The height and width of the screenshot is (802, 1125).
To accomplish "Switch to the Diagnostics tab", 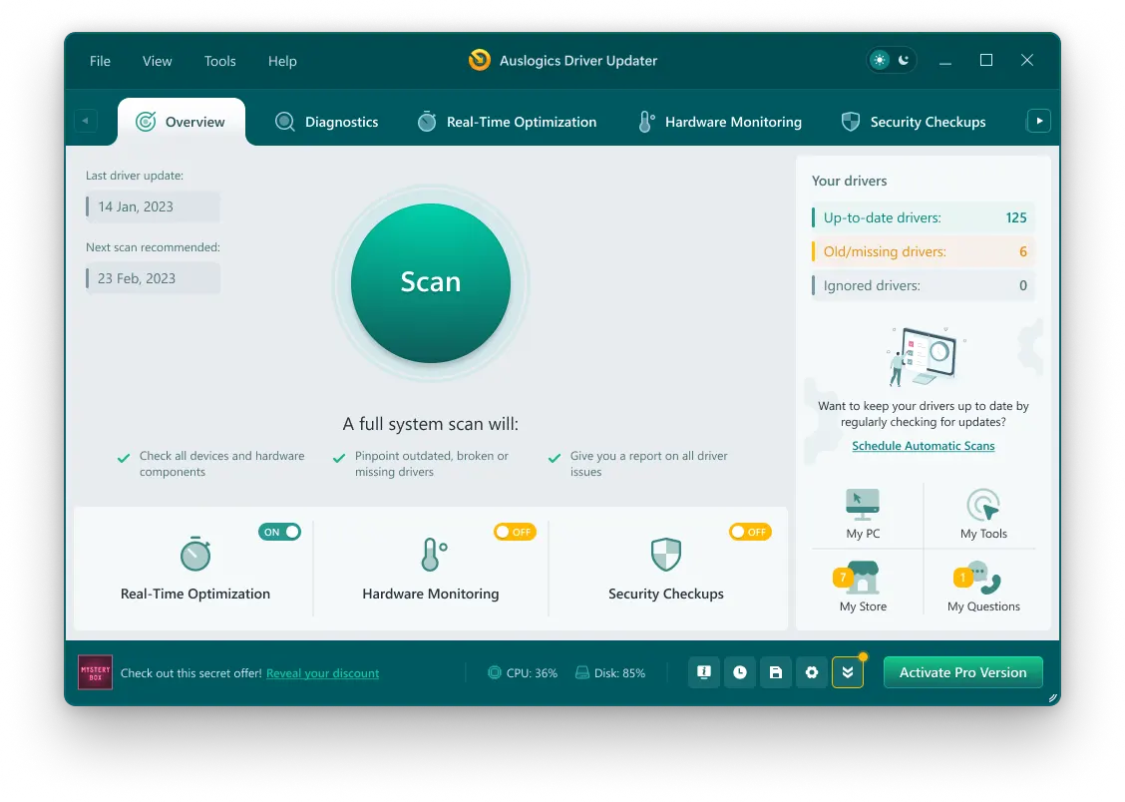I will 326,122.
